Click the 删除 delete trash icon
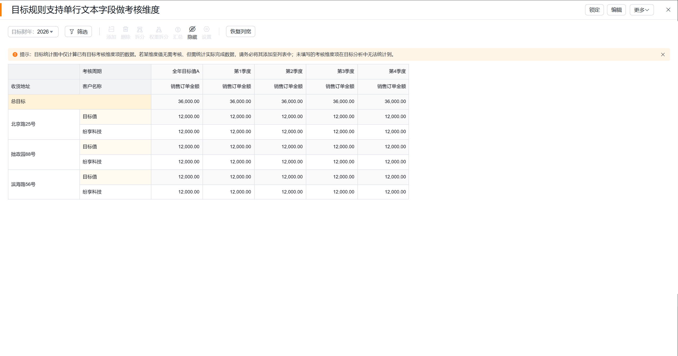Image resolution: width=678 pixels, height=356 pixels. point(125,29)
